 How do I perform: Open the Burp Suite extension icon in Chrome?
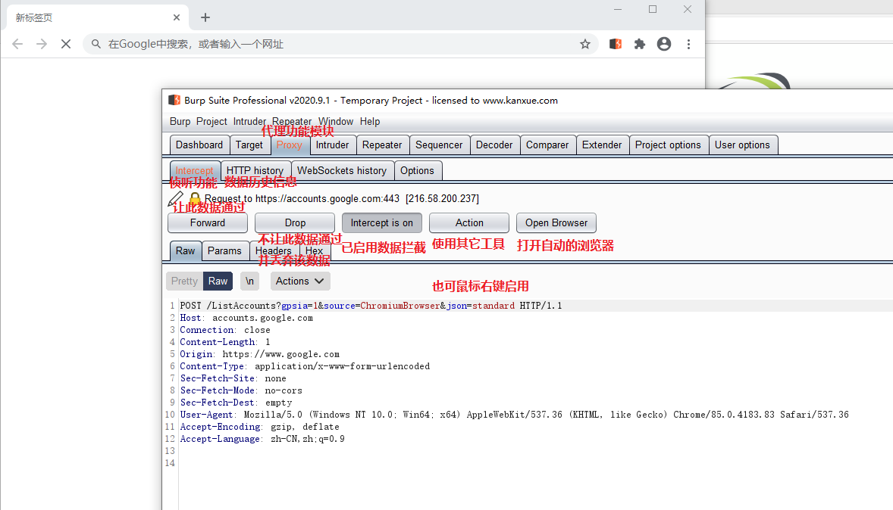coord(616,44)
